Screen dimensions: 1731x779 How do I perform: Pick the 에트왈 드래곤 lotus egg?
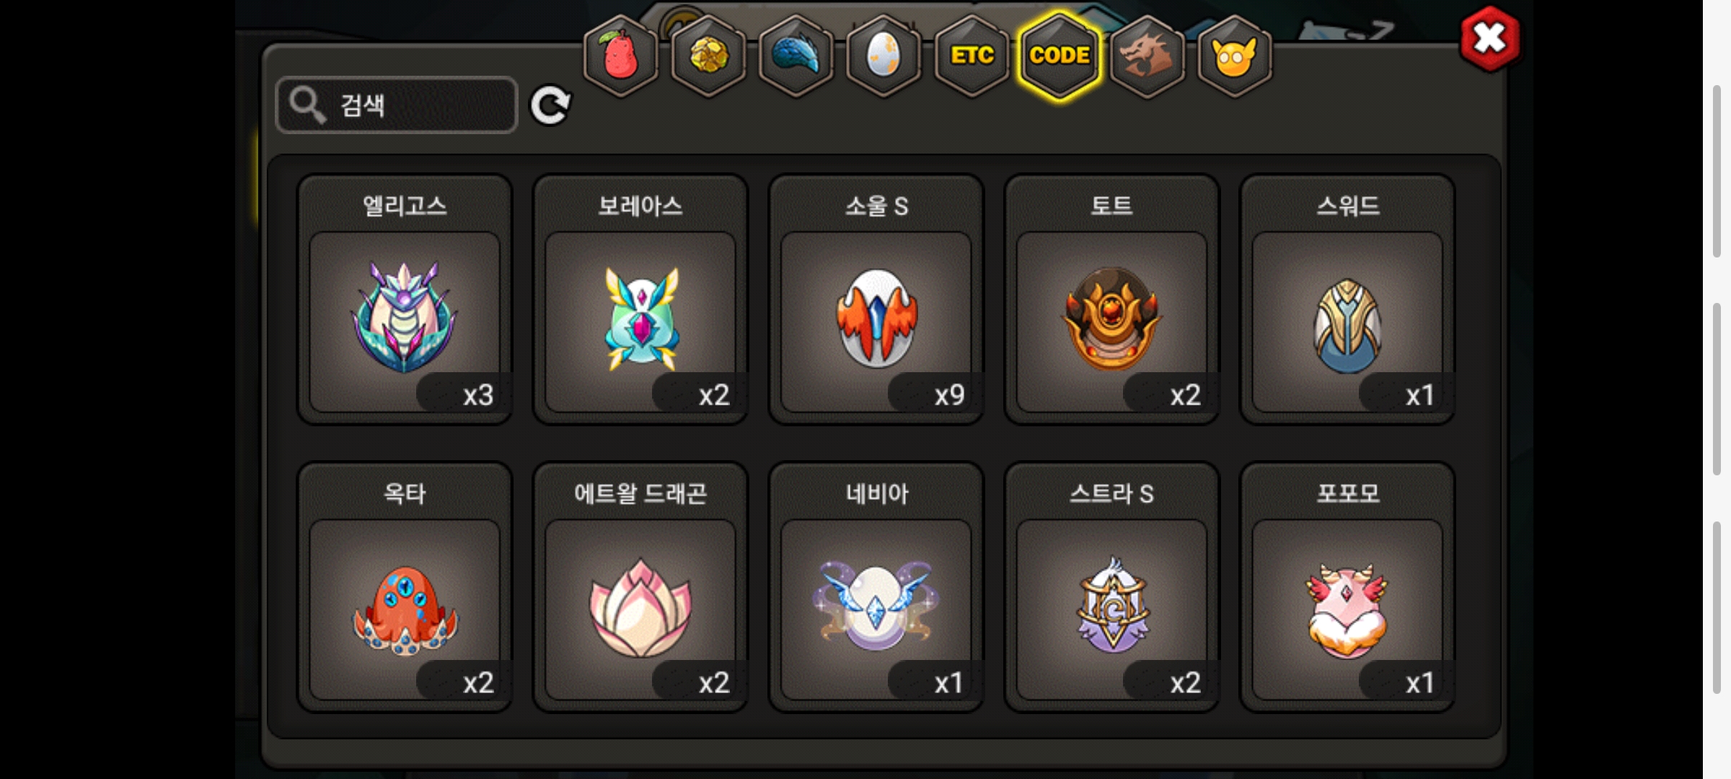click(x=640, y=587)
